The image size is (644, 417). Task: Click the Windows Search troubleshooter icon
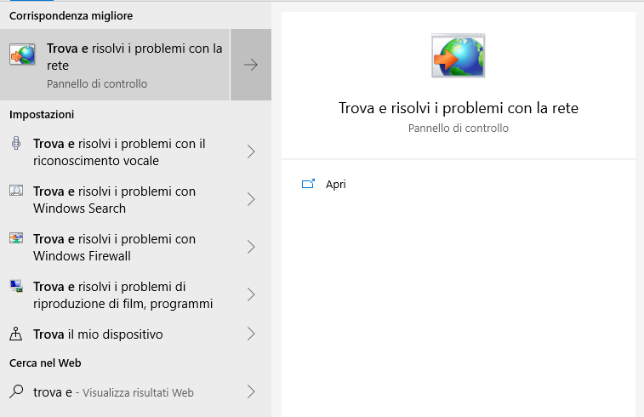16,191
